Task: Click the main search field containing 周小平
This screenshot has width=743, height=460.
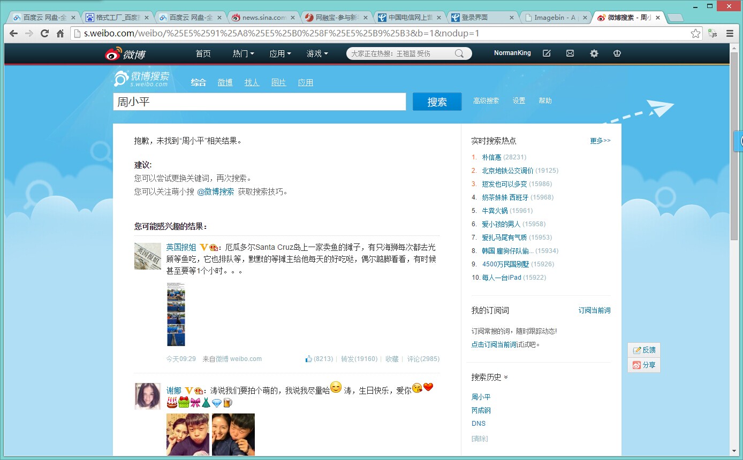Action: tap(260, 102)
